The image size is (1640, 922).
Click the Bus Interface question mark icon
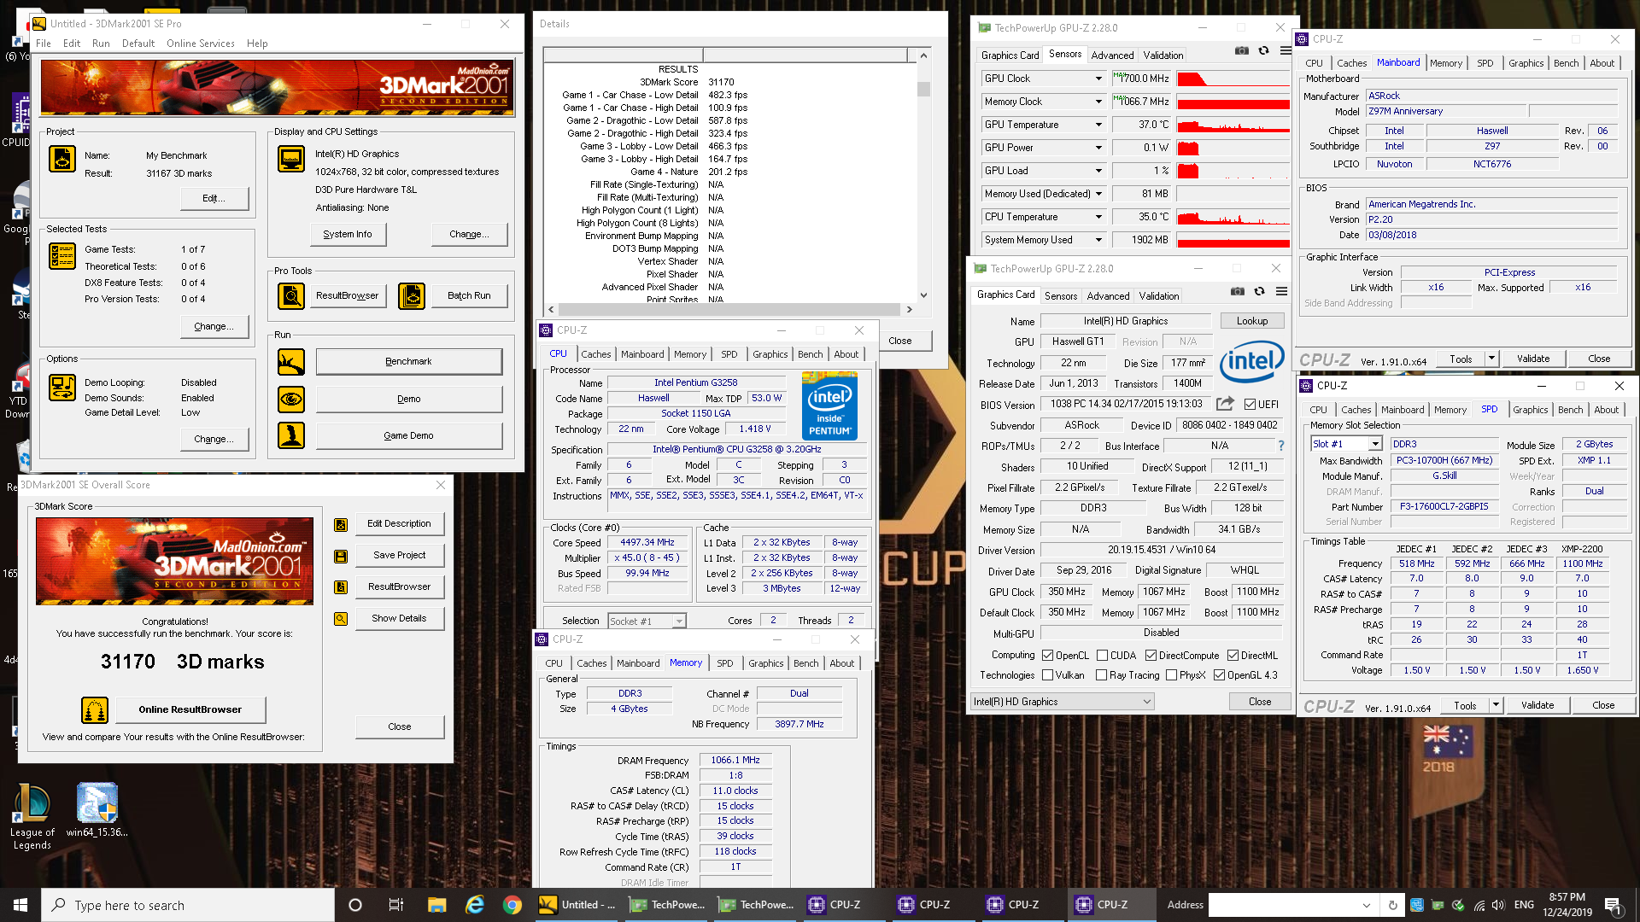1280,446
